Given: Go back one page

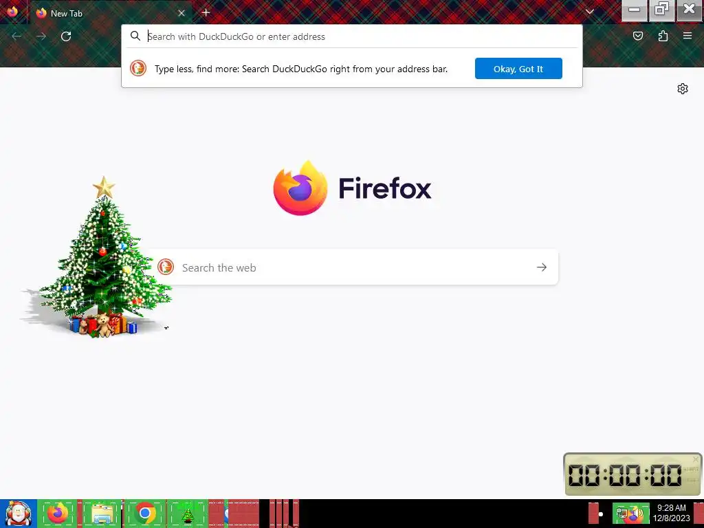Looking at the screenshot, I should [16, 36].
